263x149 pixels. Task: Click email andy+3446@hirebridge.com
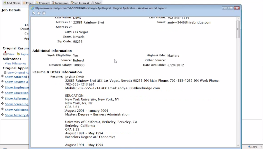pyautogui.click(x=189, y=23)
